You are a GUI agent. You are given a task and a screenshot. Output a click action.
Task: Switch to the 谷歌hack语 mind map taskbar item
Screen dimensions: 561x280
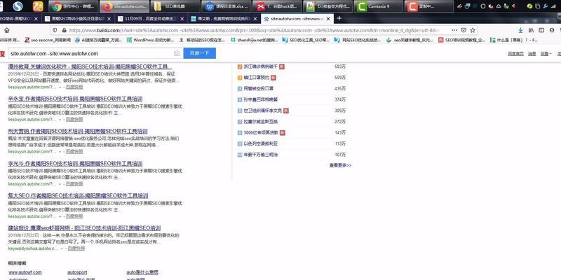277,6
